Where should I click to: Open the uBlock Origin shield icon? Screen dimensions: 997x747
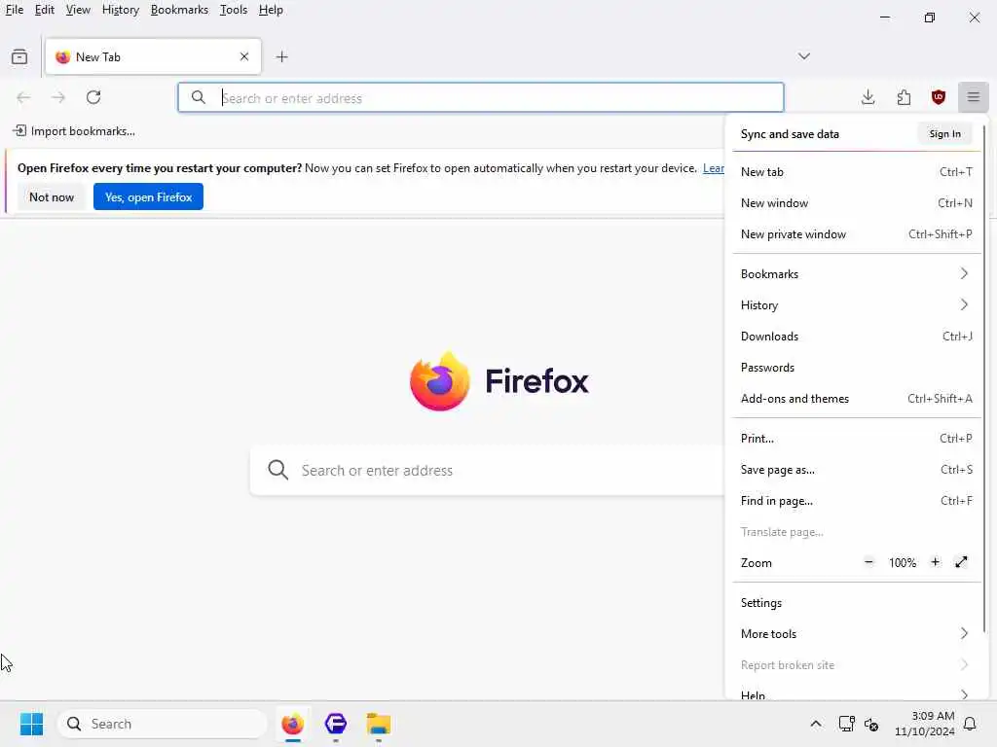click(939, 97)
